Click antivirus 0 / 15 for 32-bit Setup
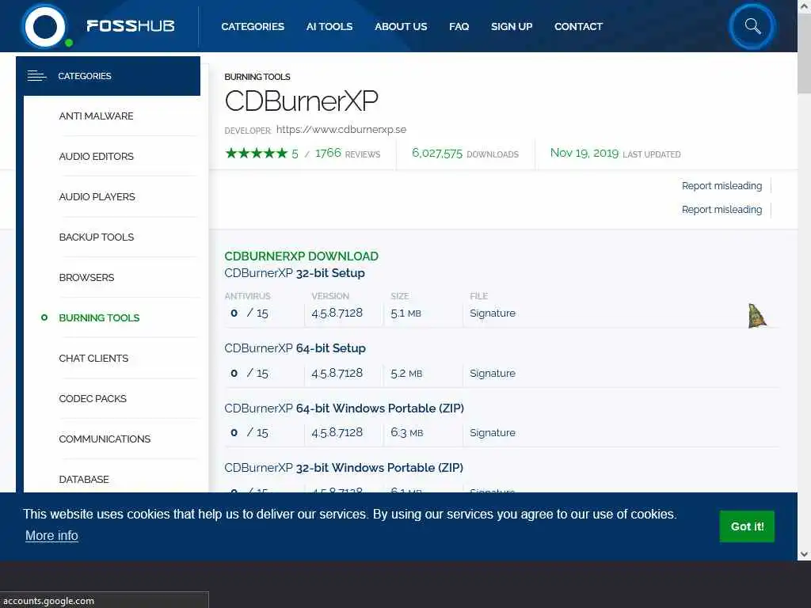Image resolution: width=811 pixels, height=608 pixels. [249, 313]
